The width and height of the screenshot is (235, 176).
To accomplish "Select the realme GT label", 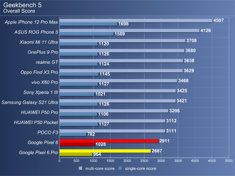I will pyautogui.click(x=47, y=62).
